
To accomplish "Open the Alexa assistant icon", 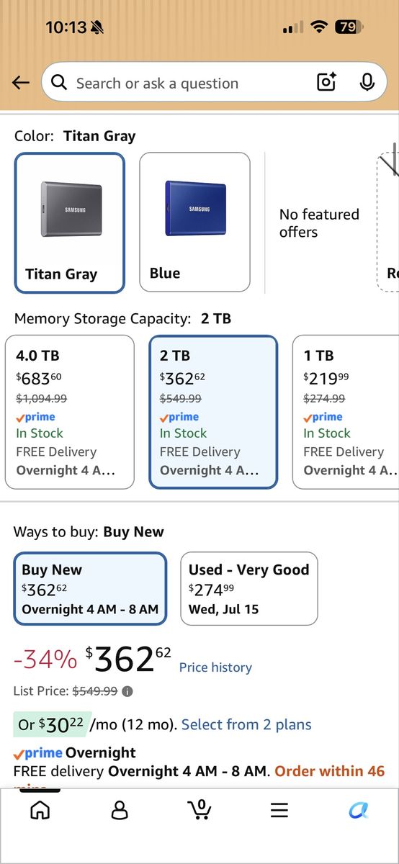I will 359,811.
